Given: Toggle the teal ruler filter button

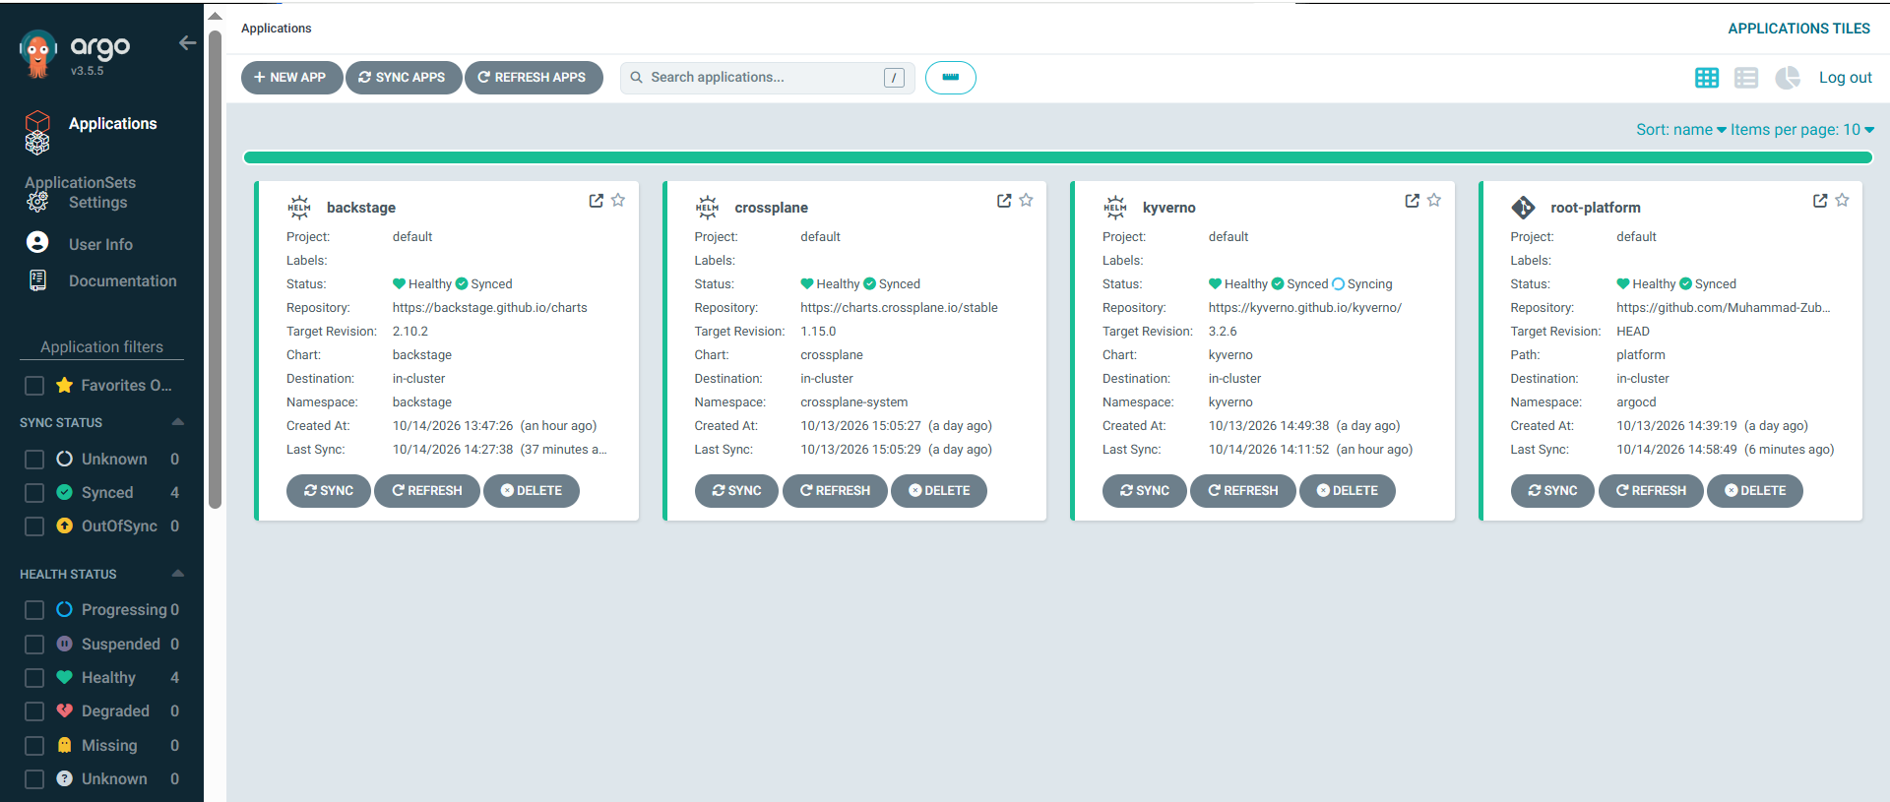Looking at the screenshot, I should [x=951, y=78].
